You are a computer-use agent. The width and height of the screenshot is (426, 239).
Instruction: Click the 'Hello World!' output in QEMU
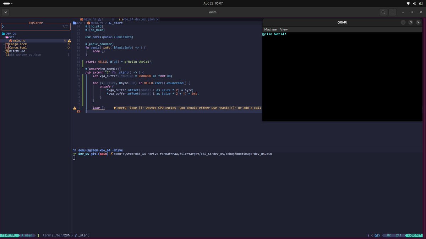274,34
